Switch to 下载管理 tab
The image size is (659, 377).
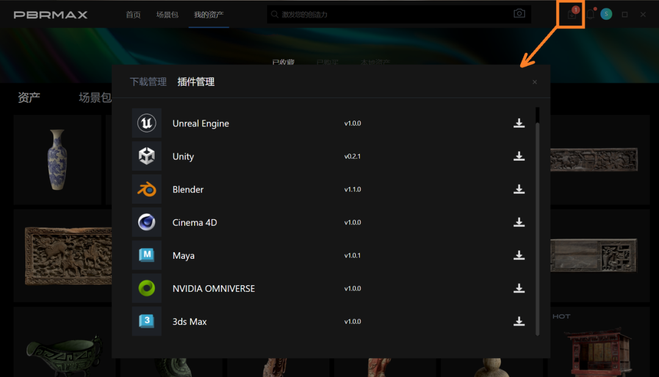tap(148, 82)
